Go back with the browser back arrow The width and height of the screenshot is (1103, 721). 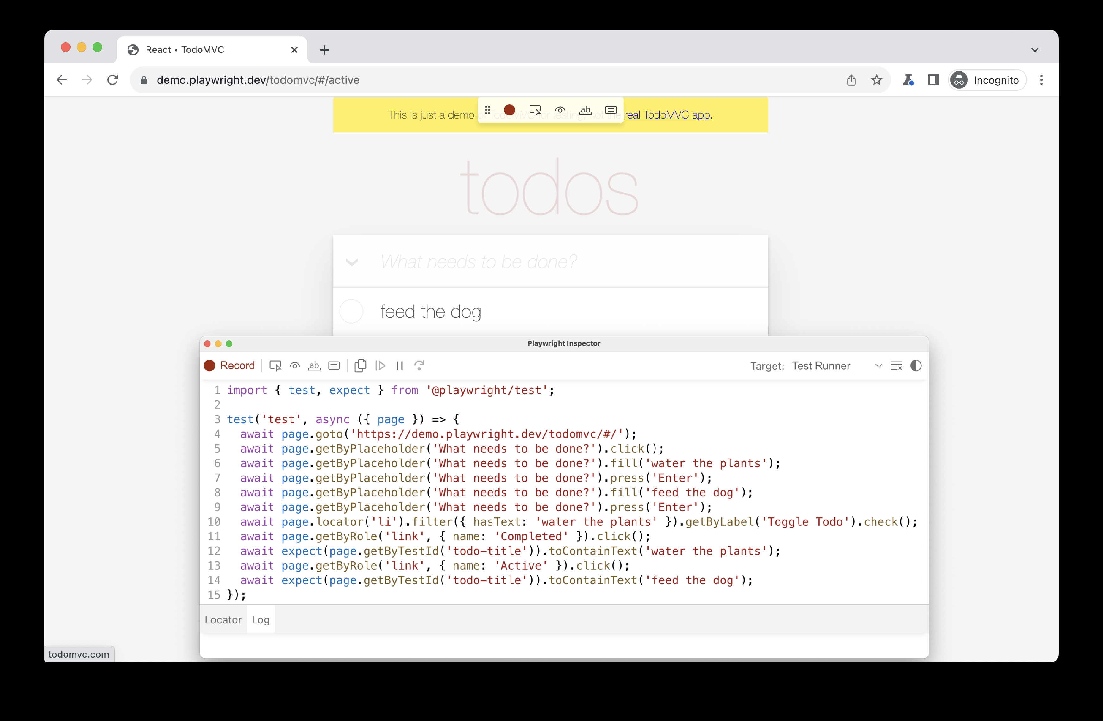62,80
